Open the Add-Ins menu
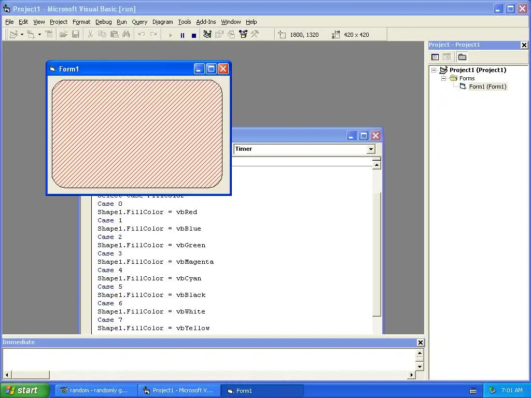The image size is (531, 398). 206,22
